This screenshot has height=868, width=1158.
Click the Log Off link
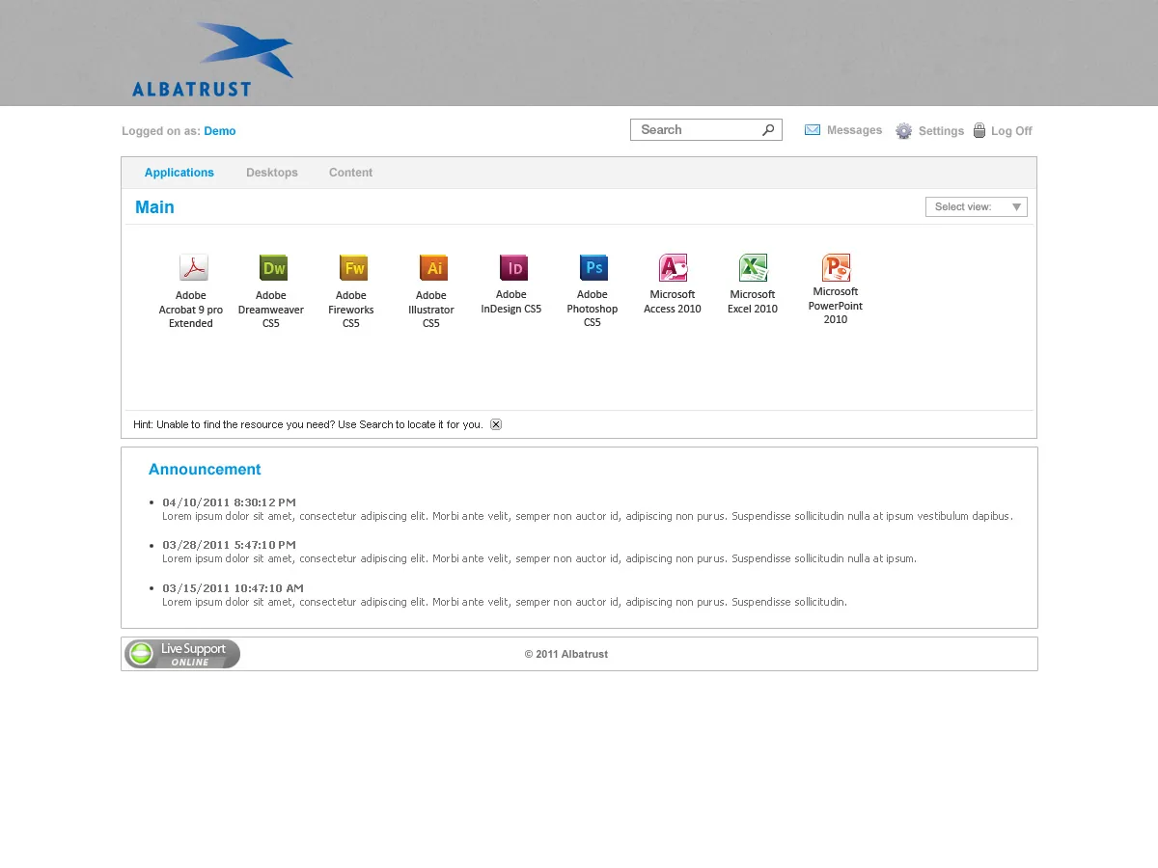(x=1011, y=131)
